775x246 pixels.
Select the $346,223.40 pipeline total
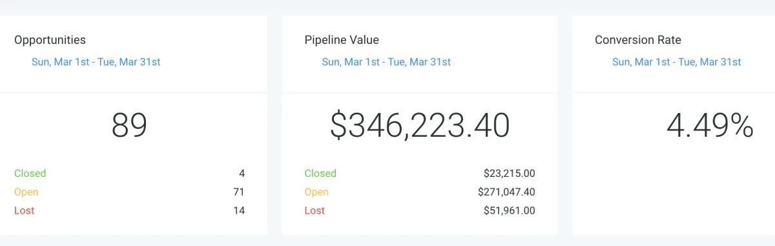(420, 125)
